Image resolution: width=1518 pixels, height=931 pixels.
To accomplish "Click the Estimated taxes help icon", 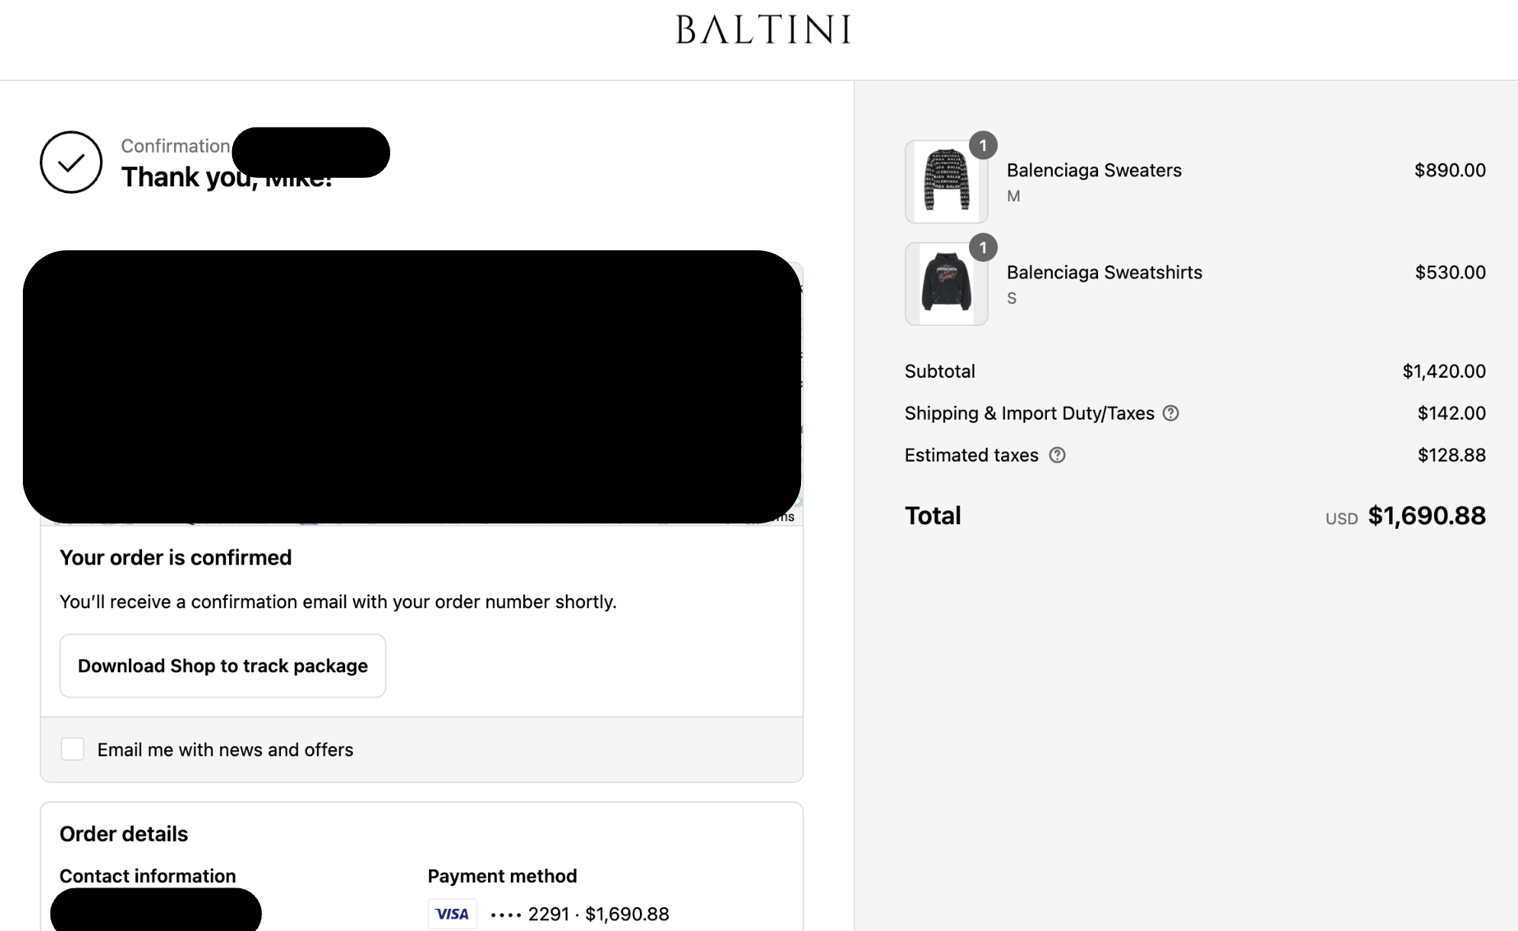I will pyautogui.click(x=1057, y=455).
